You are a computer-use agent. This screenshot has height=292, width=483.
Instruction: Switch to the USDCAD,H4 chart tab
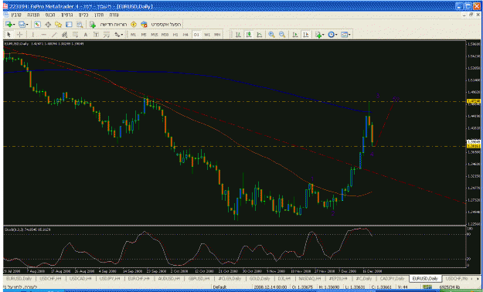click(x=80, y=278)
